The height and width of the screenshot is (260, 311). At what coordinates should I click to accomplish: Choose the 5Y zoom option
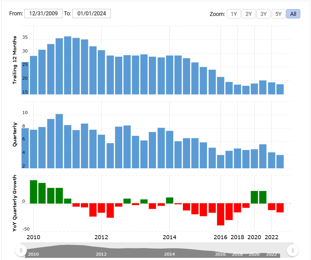click(278, 14)
